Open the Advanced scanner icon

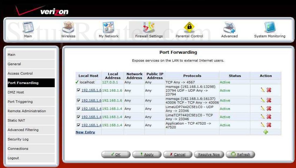tap(229, 27)
